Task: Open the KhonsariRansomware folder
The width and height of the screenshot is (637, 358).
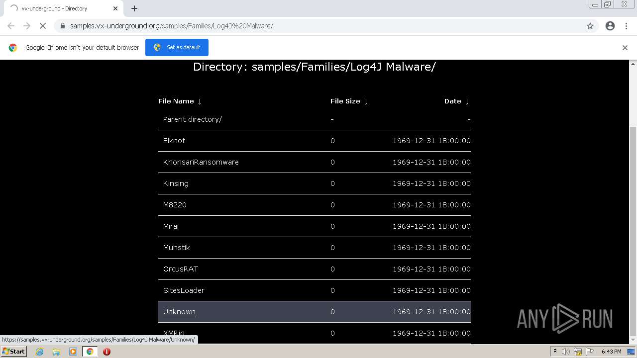Action: pyautogui.click(x=201, y=162)
